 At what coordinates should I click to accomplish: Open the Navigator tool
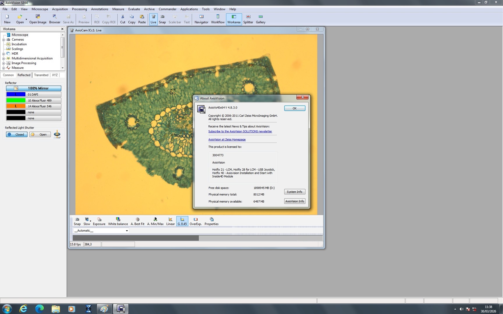pyautogui.click(x=201, y=18)
